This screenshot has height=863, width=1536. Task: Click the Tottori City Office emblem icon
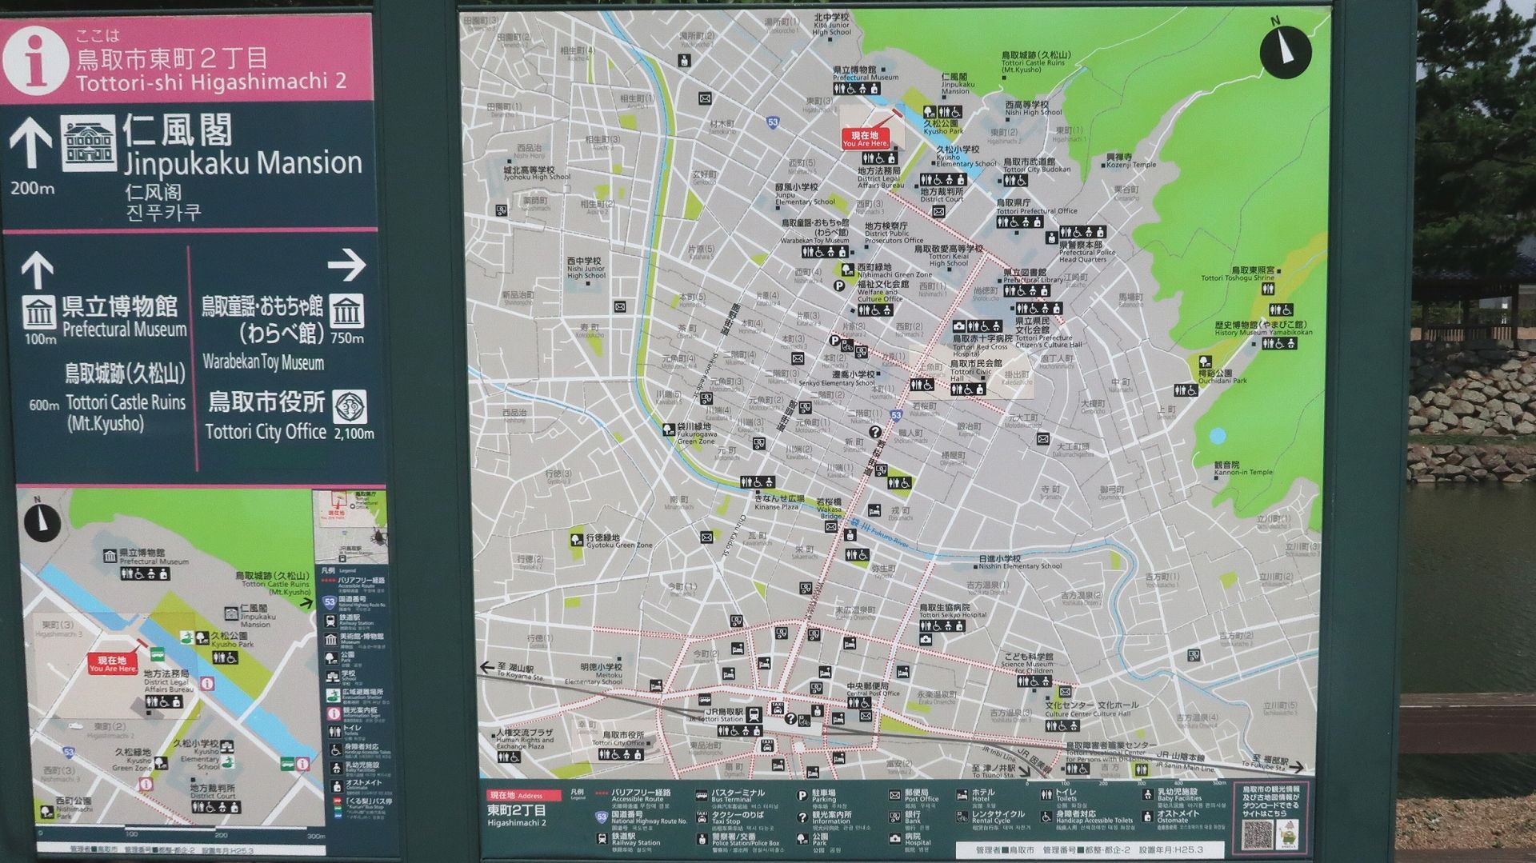[350, 407]
